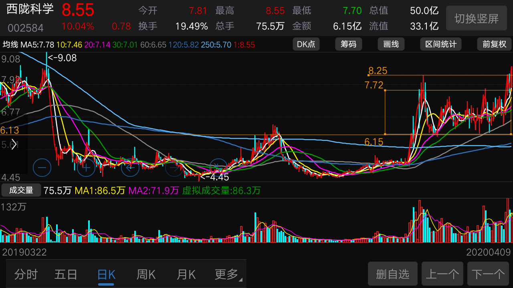Expand the 更多 more periods menu

tap(228, 274)
